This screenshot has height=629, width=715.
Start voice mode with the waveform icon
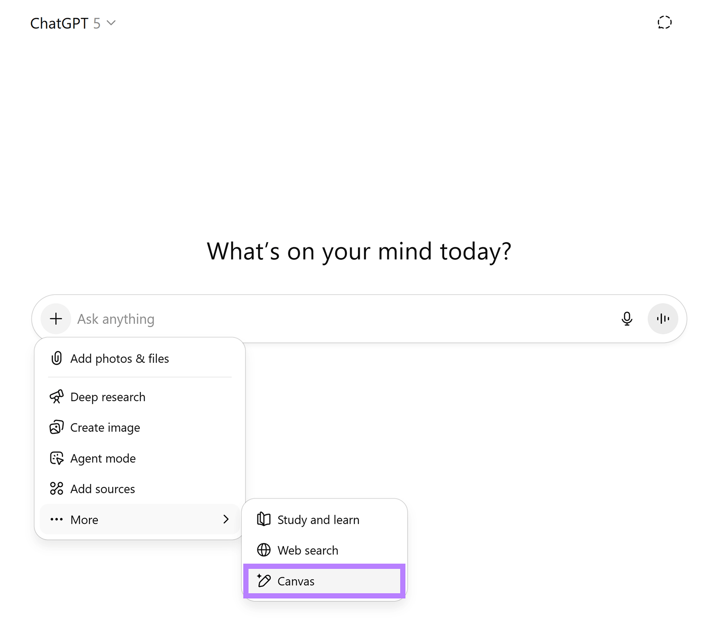[x=663, y=319]
